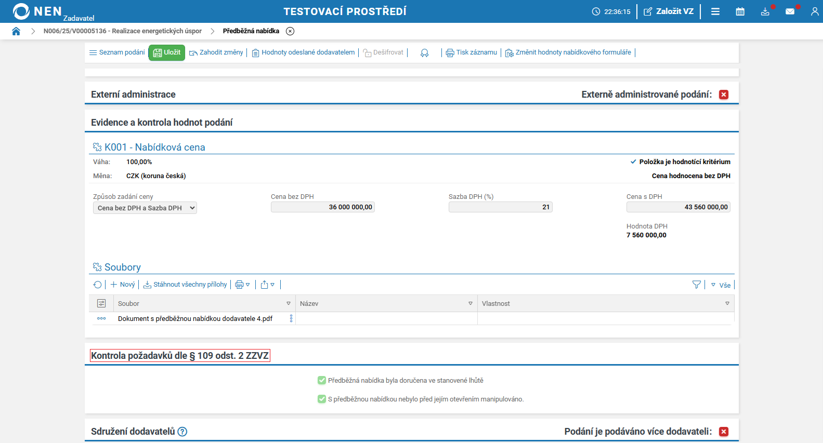Viewport: 823px width, 443px height.
Task: Toggle 'nebylo před jejím otevřením manipulováno' checkbox
Action: [x=322, y=399]
